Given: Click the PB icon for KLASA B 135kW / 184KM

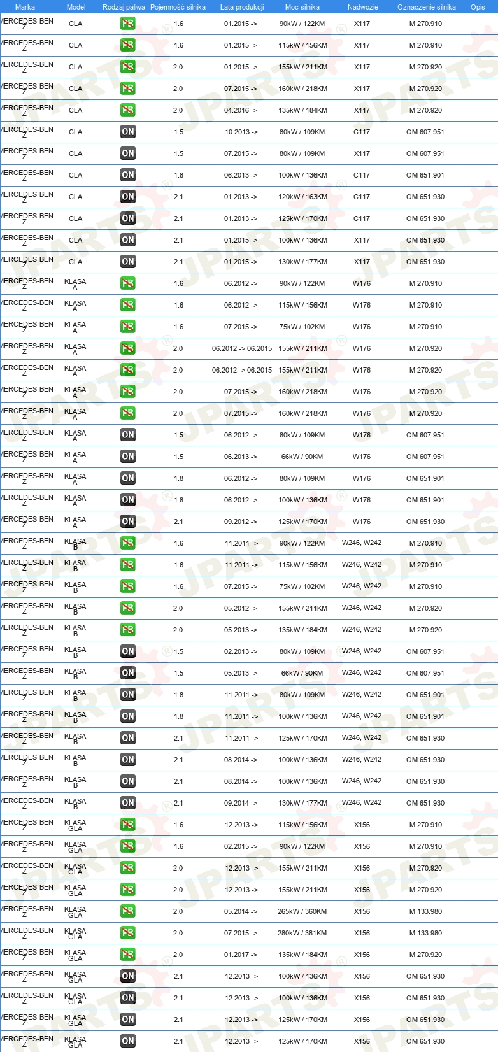Looking at the screenshot, I should coord(128,630).
